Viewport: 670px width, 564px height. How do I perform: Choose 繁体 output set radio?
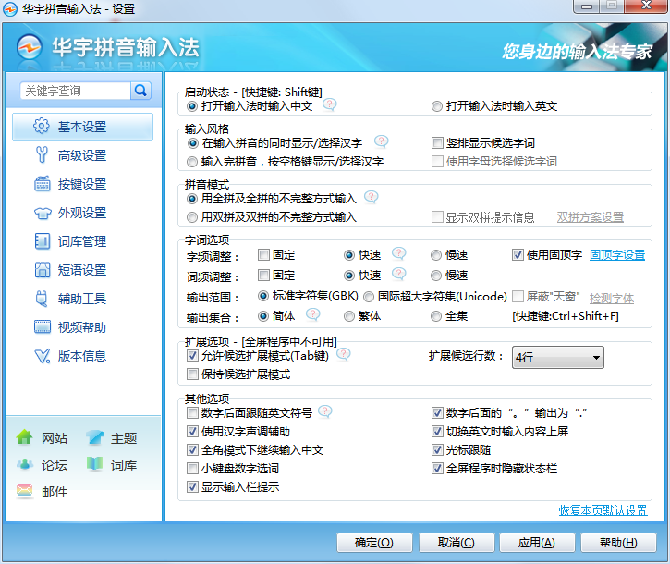click(350, 316)
